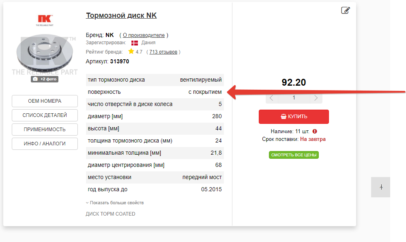Screen dimensions: 406x242
Task: Open the +2 photo camera badge
Action: pyautogui.click(x=45, y=79)
